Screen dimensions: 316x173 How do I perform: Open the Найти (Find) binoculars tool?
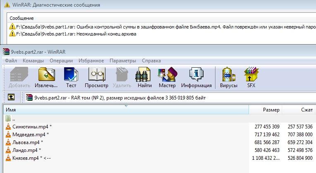click(143, 74)
